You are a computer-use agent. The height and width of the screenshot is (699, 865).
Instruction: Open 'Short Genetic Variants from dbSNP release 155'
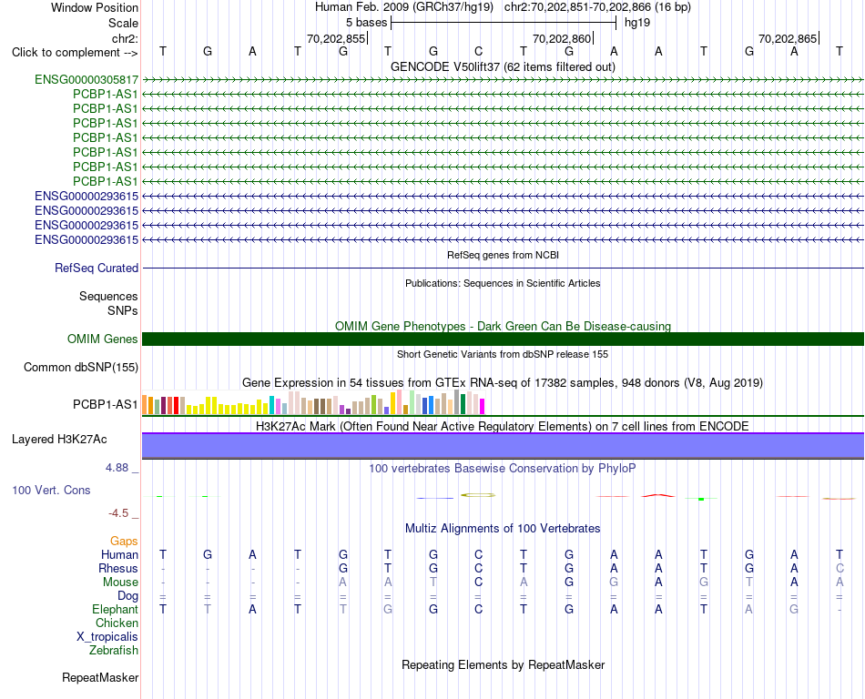pos(503,354)
